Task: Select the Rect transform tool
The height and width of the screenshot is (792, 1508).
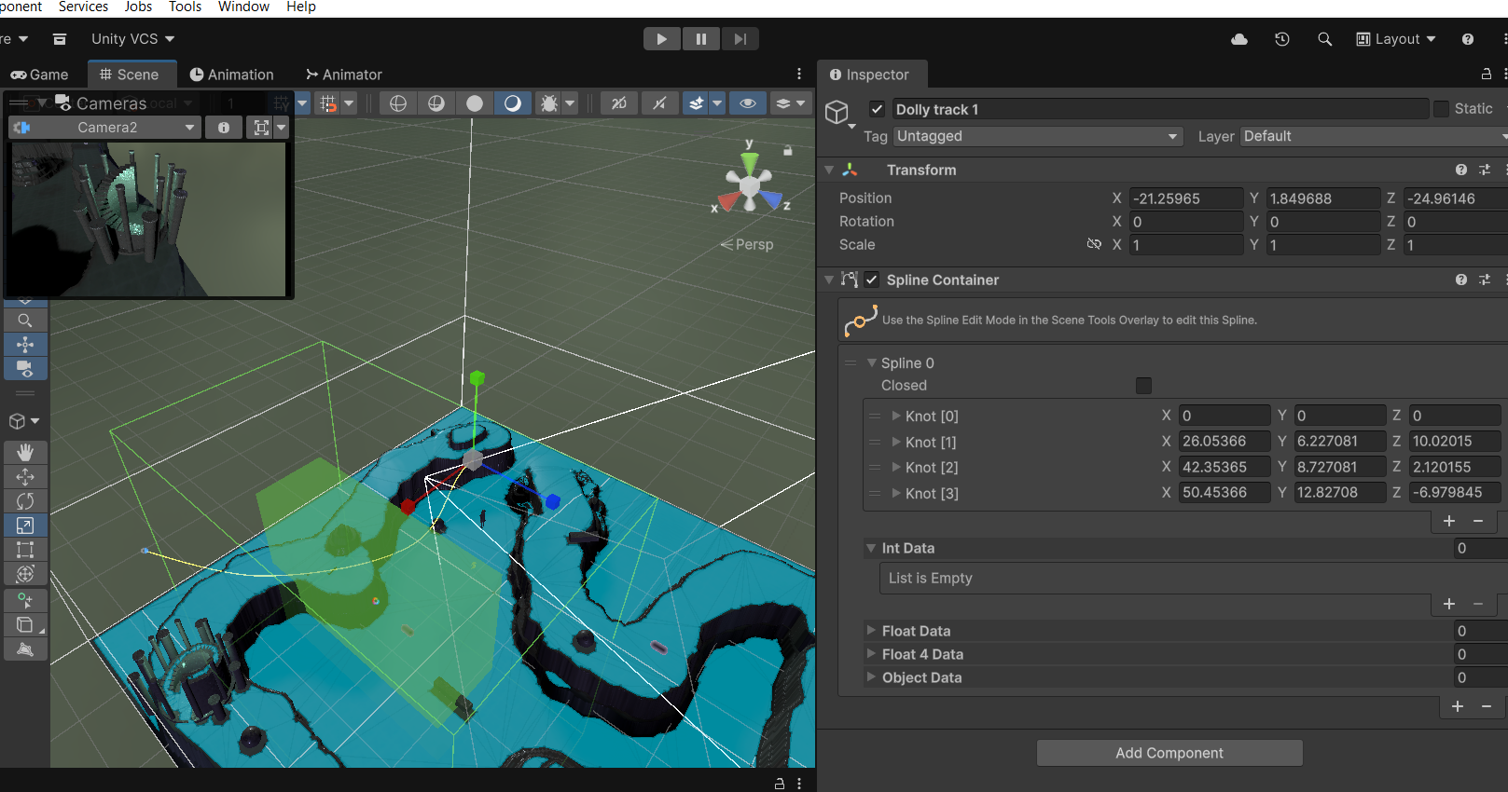Action: [x=25, y=550]
